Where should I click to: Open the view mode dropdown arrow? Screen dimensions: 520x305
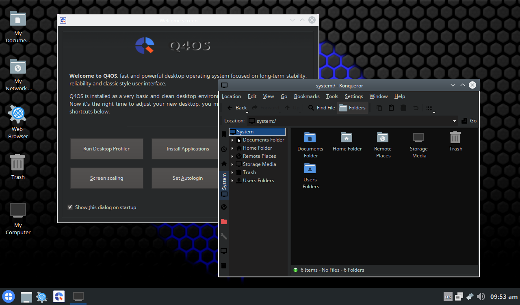(434, 113)
